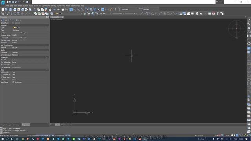Open the text style Standard dropdown
The image size is (251, 141).
130,9
